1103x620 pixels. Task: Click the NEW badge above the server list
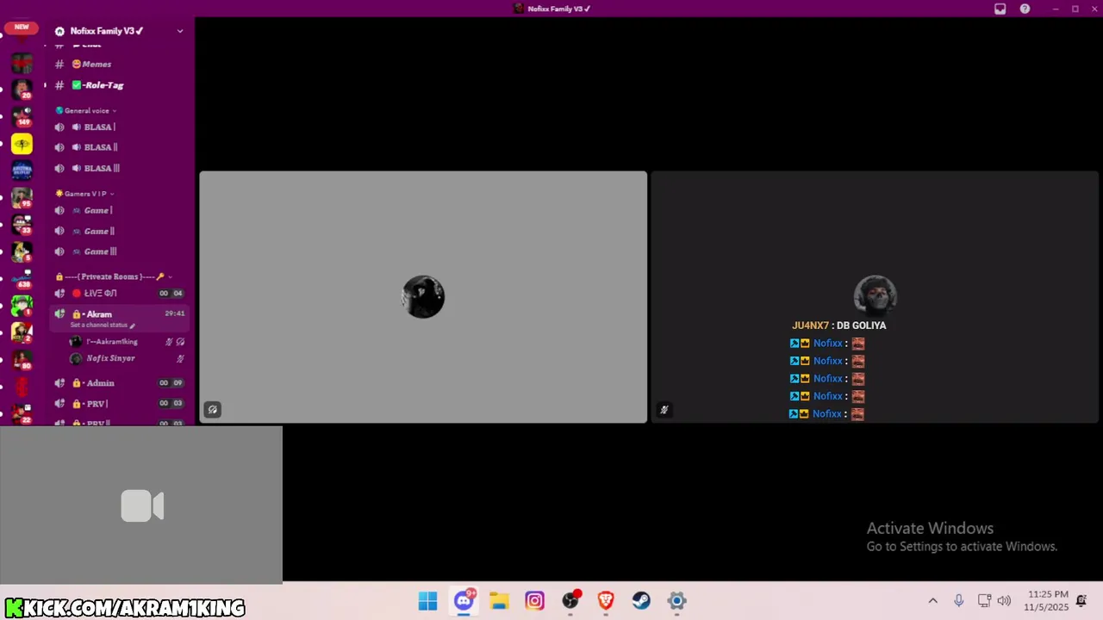point(22,27)
